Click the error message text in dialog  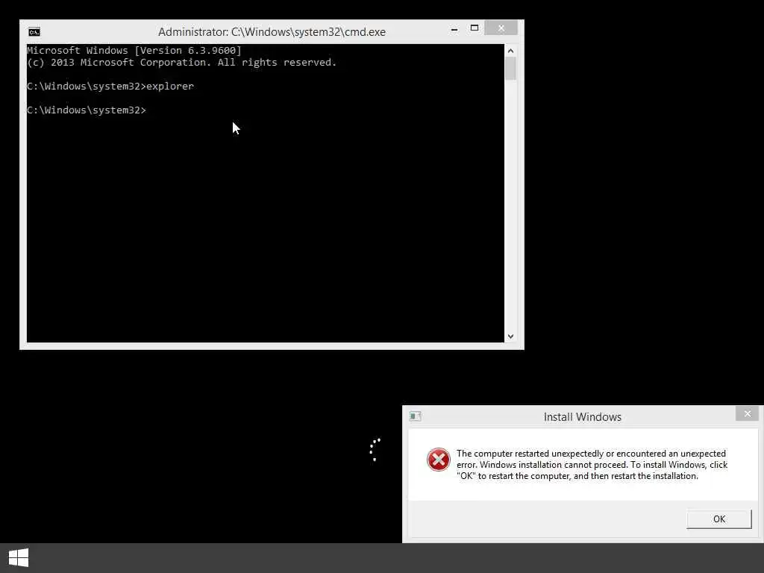pyautogui.click(x=592, y=465)
